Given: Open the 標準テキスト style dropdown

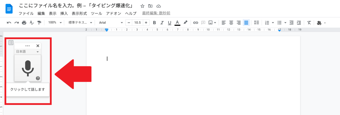Looking at the screenshot, I should point(80,23).
